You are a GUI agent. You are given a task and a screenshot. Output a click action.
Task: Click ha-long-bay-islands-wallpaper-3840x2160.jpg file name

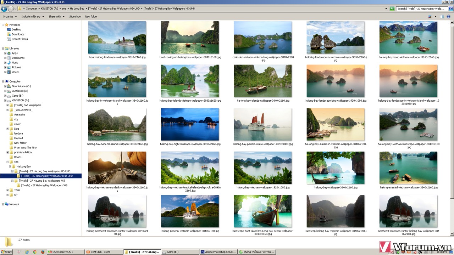[263, 101]
